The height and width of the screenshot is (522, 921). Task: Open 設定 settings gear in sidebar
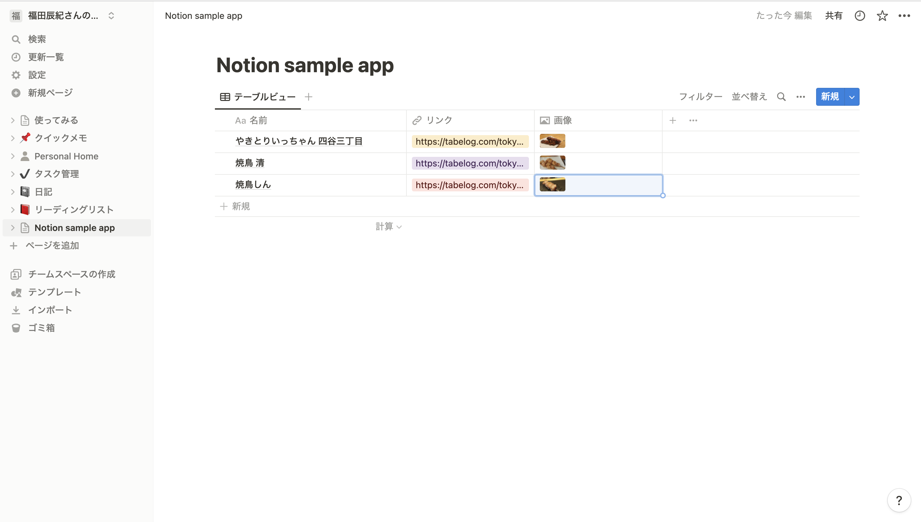tap(37, 75)
